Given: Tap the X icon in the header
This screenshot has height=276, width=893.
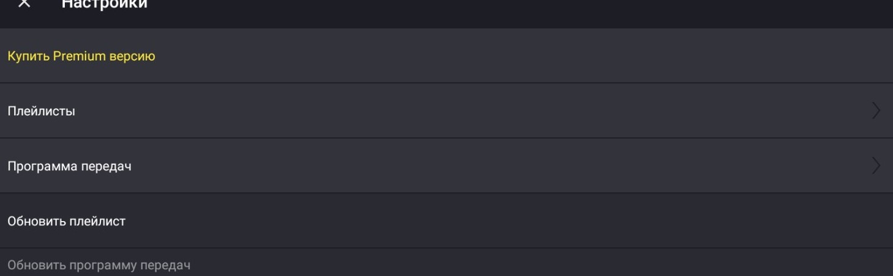Looking at the screenshot, I should pyautogui.click(x=23, y=4).
